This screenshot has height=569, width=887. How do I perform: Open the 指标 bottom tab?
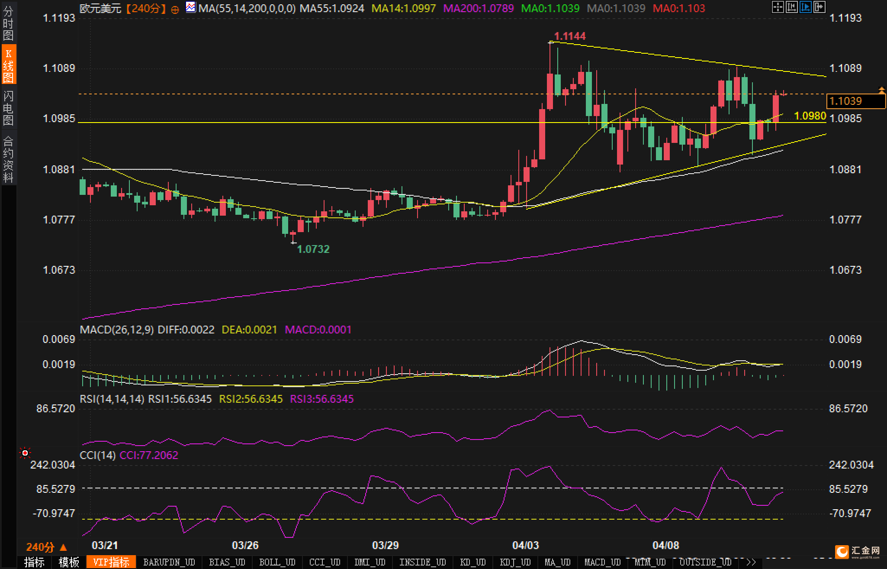point(34,563)
